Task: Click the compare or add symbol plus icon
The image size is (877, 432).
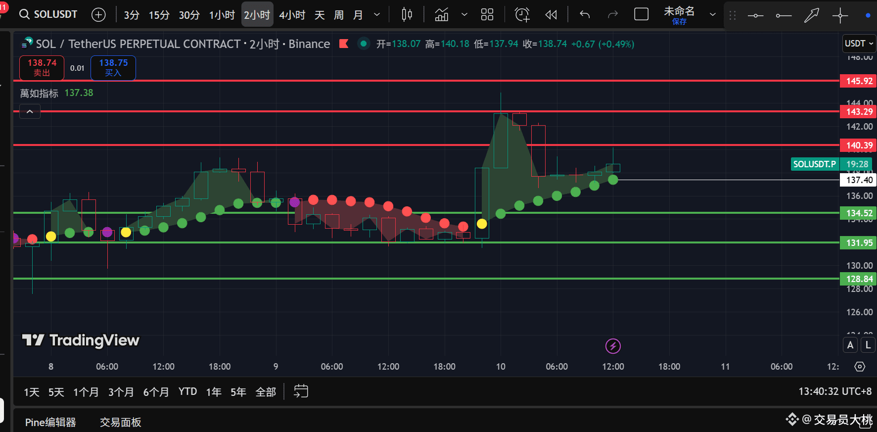Action: pos(99,15)
